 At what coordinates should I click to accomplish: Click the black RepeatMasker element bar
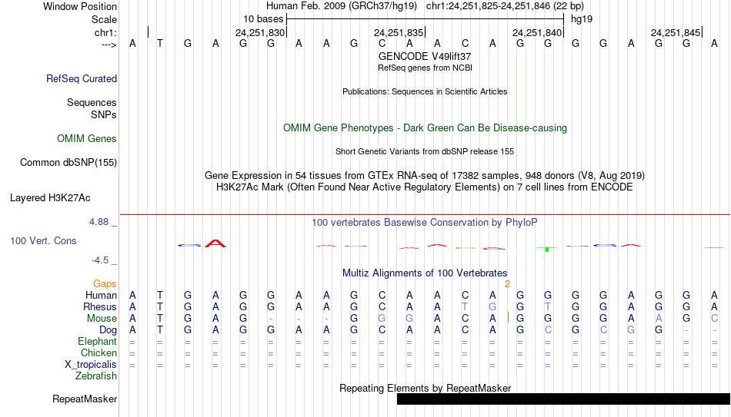(x=563, y=399)
